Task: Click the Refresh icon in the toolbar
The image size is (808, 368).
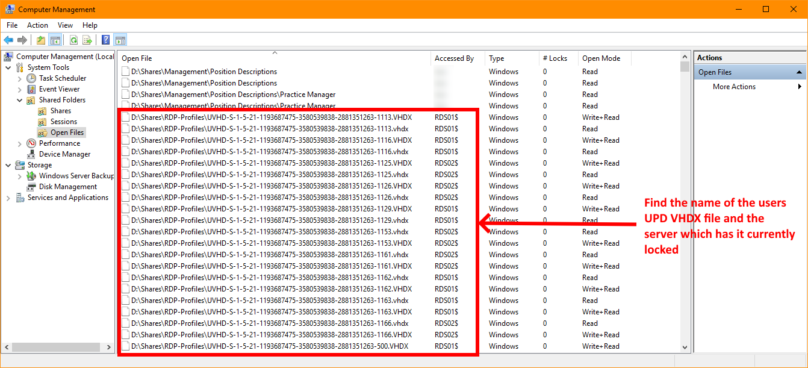Action: point(73,40)
